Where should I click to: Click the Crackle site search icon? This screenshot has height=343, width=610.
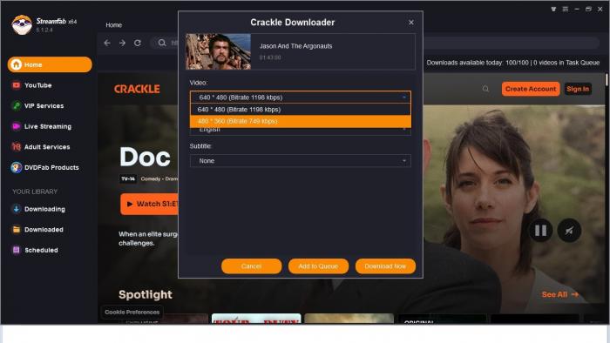(485, 89)
